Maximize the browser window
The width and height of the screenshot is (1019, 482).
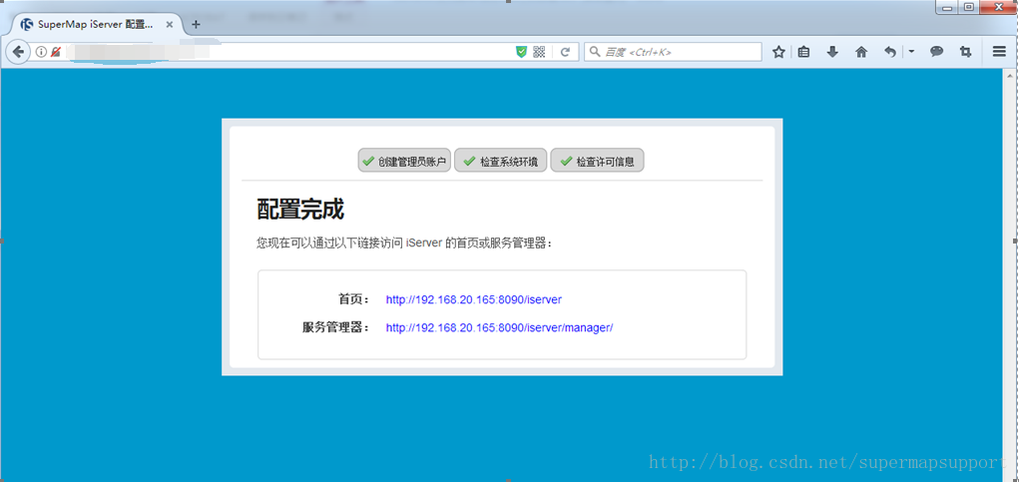tap(968, 7)
